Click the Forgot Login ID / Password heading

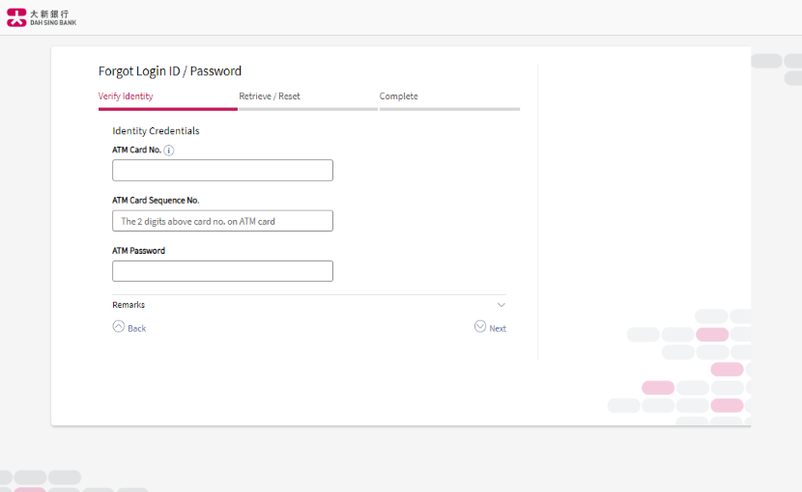[170, 71]
